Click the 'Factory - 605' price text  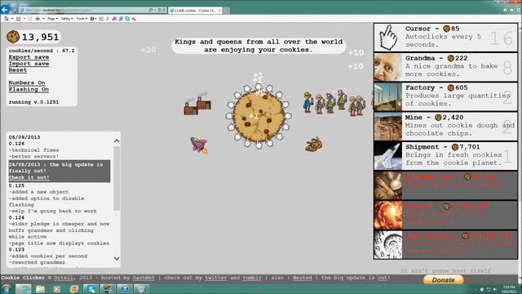click(x=436, y=87)
